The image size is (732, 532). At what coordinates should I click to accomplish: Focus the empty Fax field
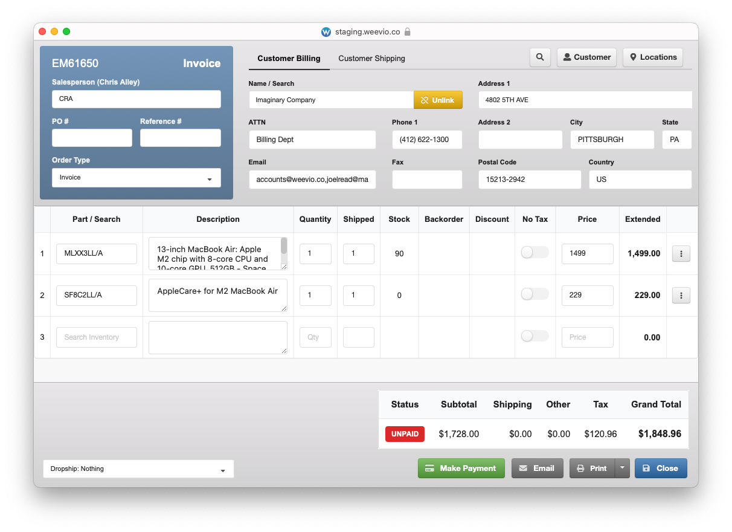pos(427,180)
